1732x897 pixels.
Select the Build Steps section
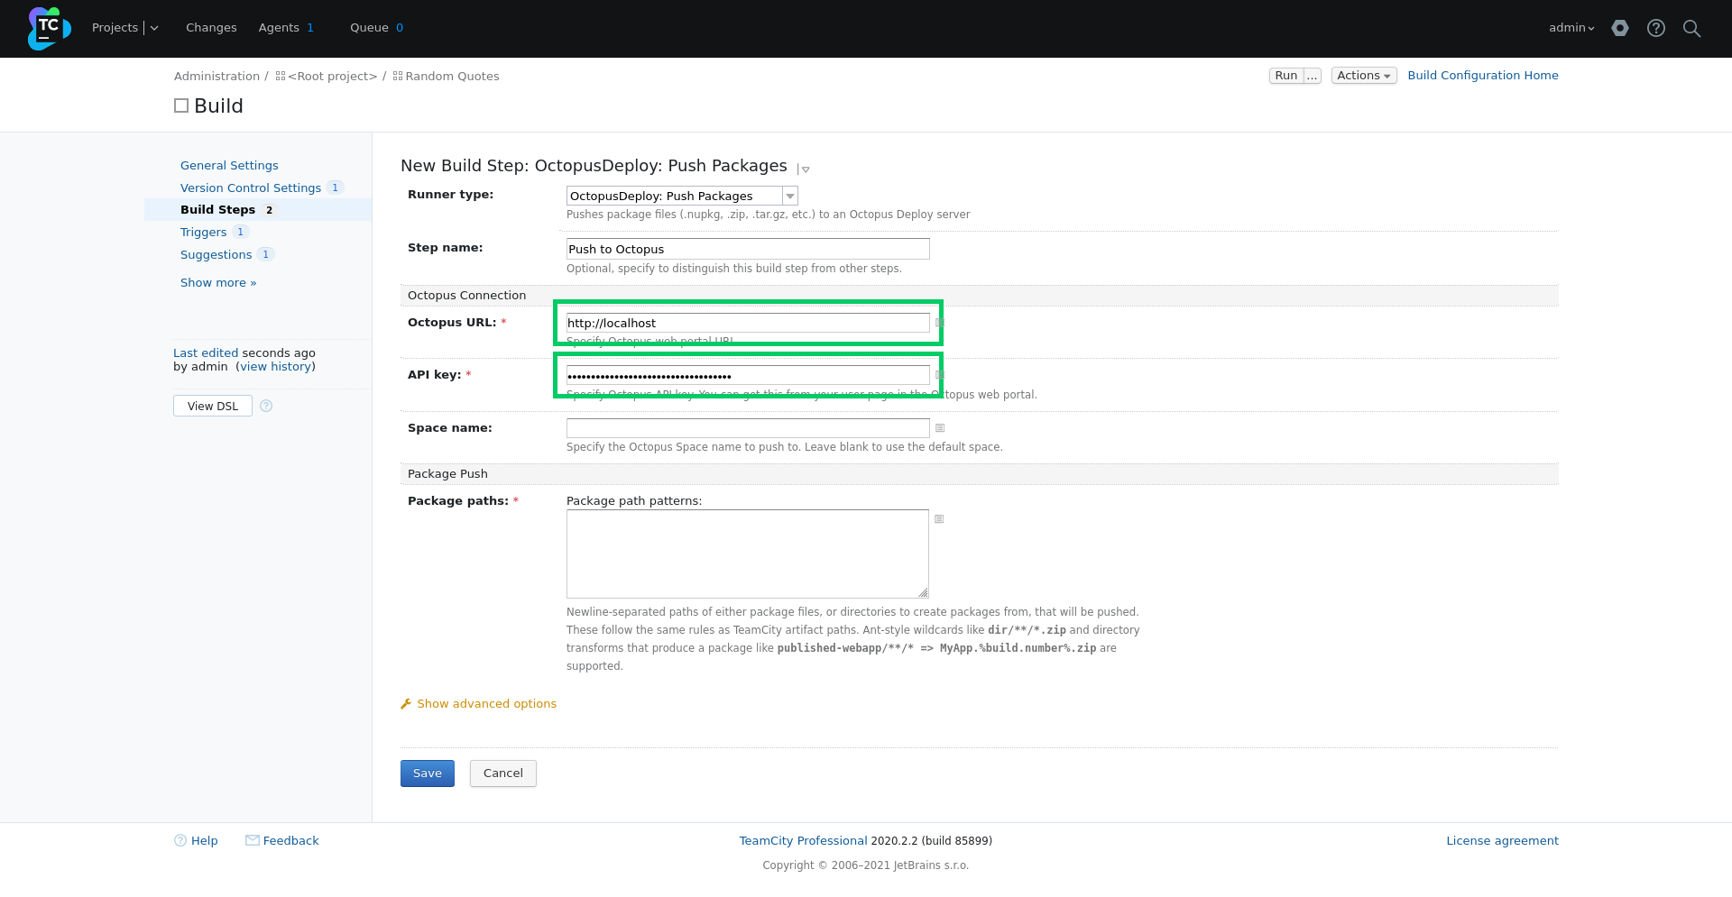[217, 210]
